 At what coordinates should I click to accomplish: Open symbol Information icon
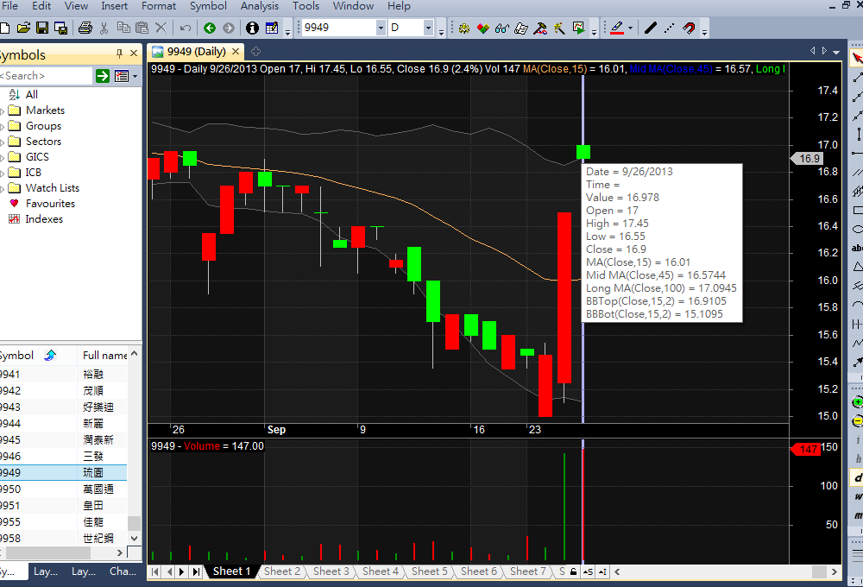[252, 28]
